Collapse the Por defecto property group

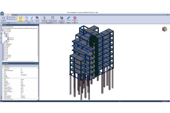click(x=3, y=68)
